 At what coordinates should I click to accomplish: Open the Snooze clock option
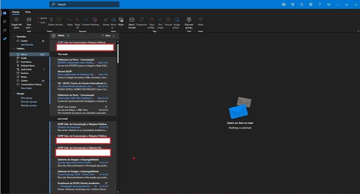click(168, 21)
